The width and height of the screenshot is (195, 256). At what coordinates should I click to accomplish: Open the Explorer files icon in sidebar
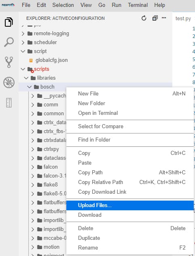click(9, 22)
